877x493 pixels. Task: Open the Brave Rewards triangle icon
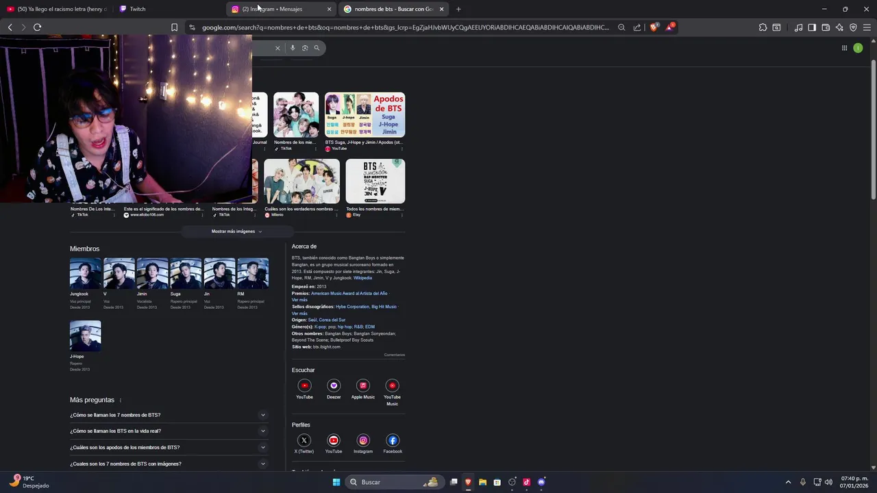[670, 27]
